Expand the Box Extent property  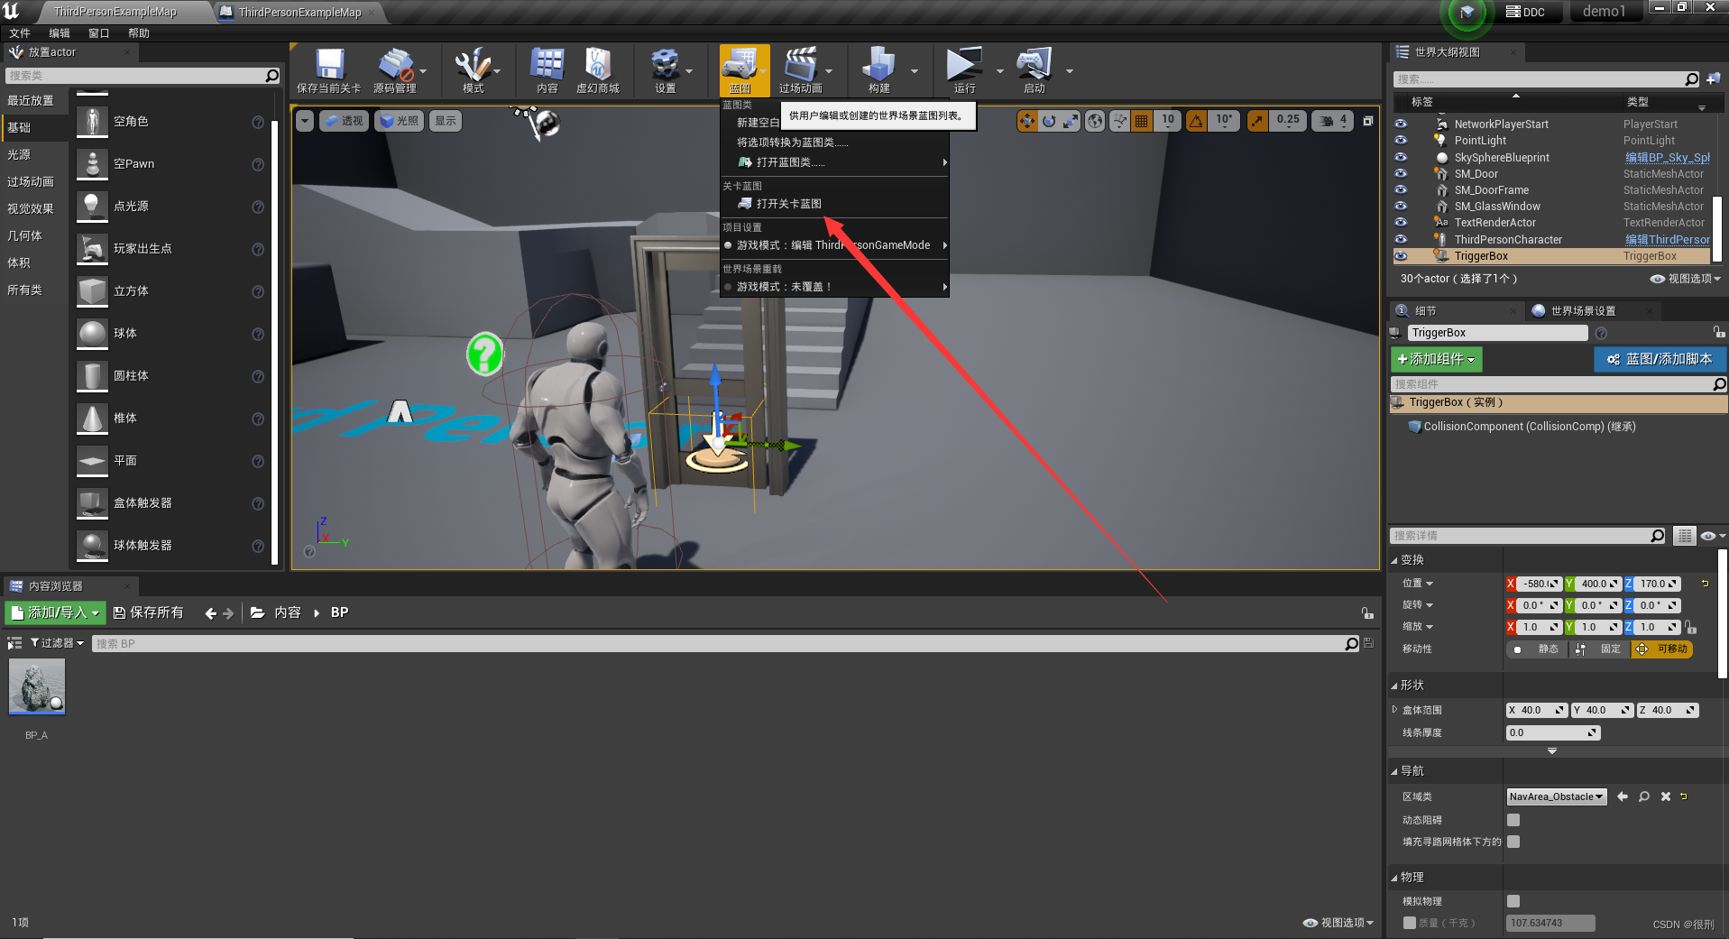coord(1394,710)
